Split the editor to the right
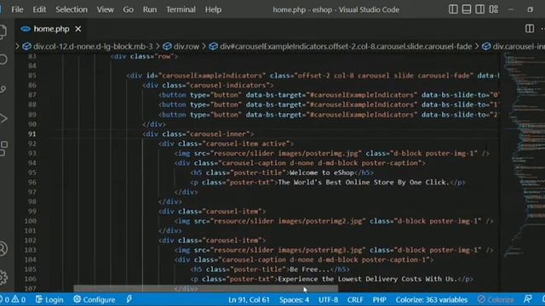Screen dimensions: 545x306 tap(530, 28)
